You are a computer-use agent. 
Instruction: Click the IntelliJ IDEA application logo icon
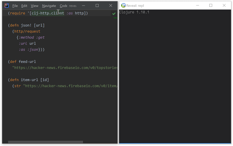7,6
